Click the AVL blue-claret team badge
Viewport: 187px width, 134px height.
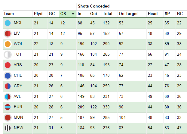tap(8, 97)
